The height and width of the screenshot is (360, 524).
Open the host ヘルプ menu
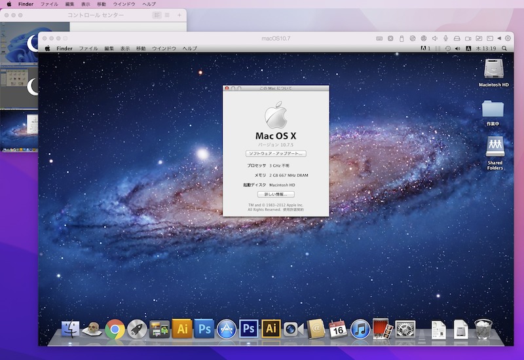click(149, 4)
